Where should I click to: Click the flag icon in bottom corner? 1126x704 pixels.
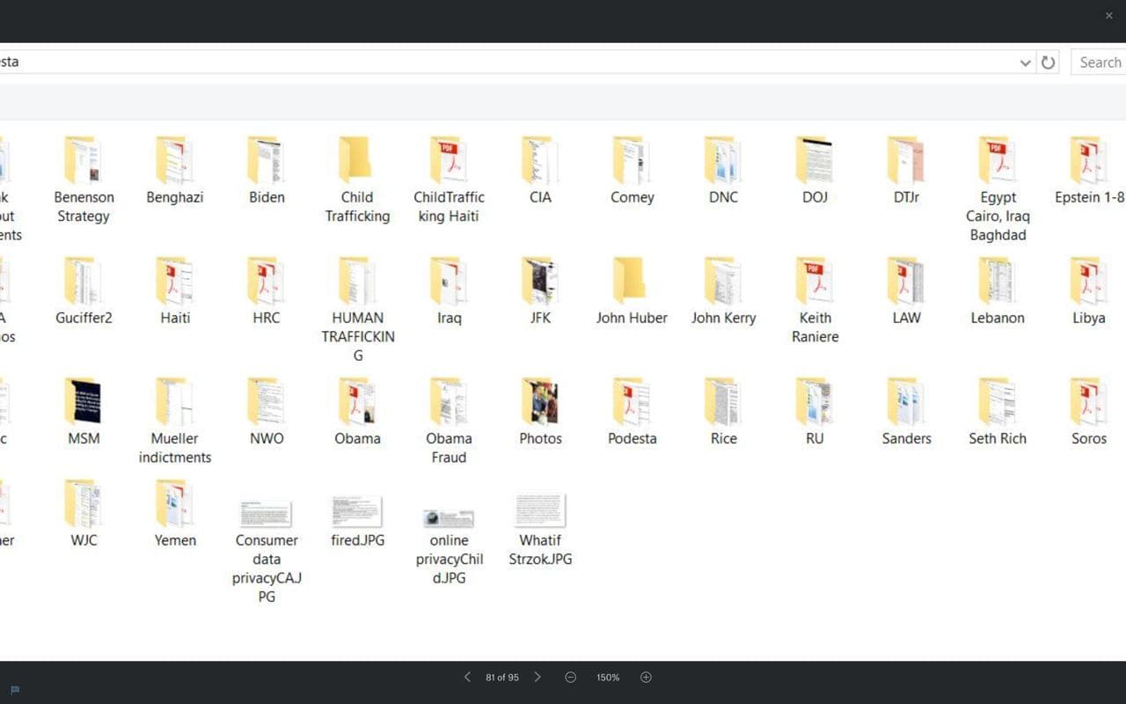[x=15, y=690]
